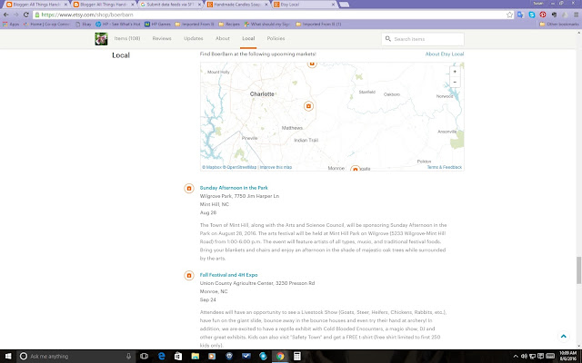Go to the About tab
The image size is (582, 363).
click(x=223, y=38)
